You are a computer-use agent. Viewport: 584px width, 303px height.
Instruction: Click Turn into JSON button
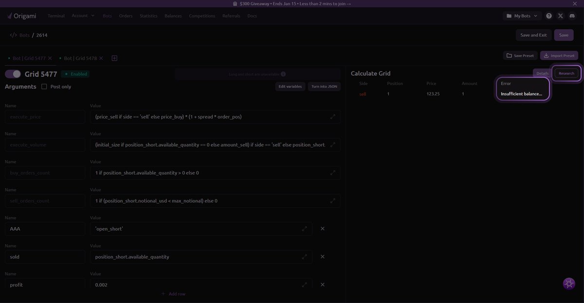point(324,87)
